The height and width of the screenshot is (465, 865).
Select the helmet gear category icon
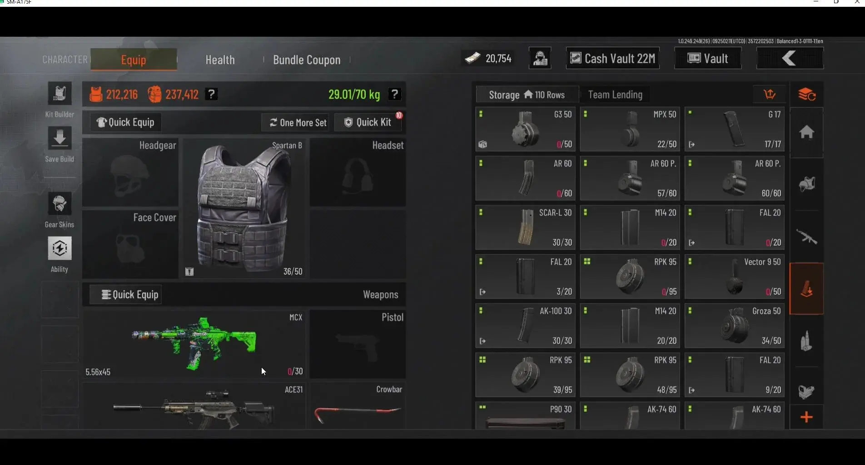(806, 184)
